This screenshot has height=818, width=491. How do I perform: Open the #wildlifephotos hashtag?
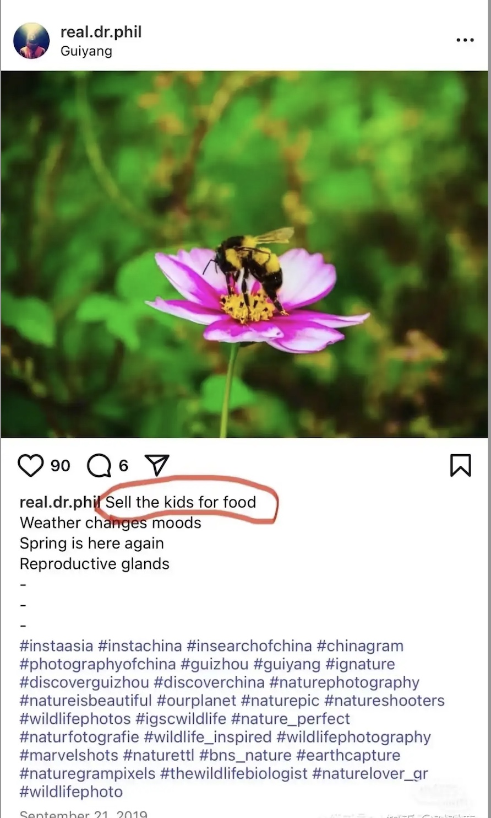click(x=75, y=719)
